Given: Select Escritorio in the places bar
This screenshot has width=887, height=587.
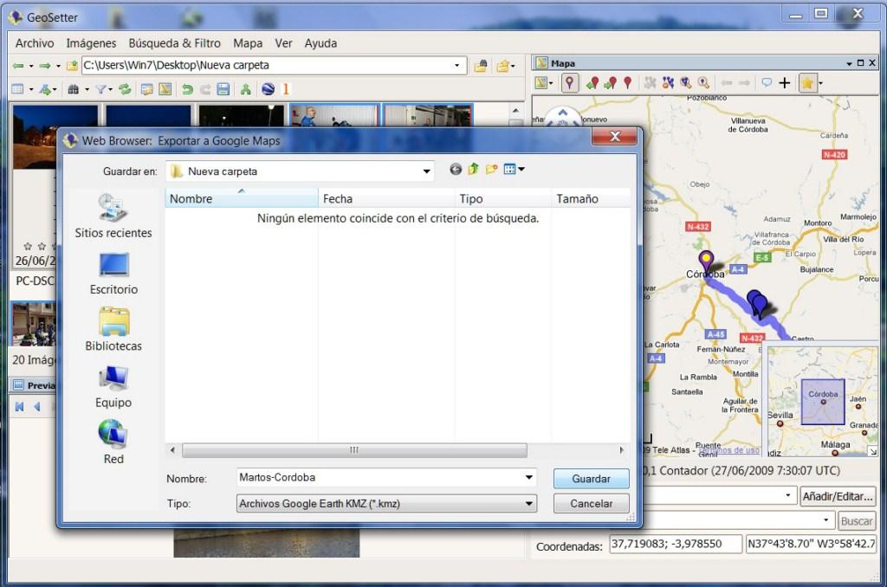Looking at the screenshot, I should click(113, 274).
